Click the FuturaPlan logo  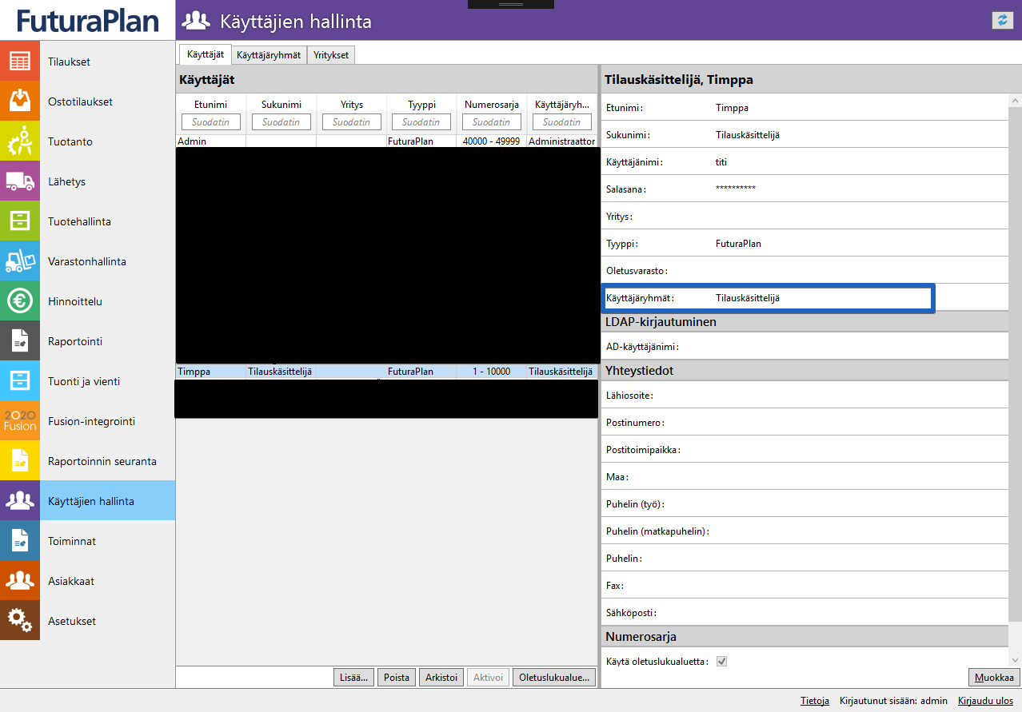[x=88, y=20]
